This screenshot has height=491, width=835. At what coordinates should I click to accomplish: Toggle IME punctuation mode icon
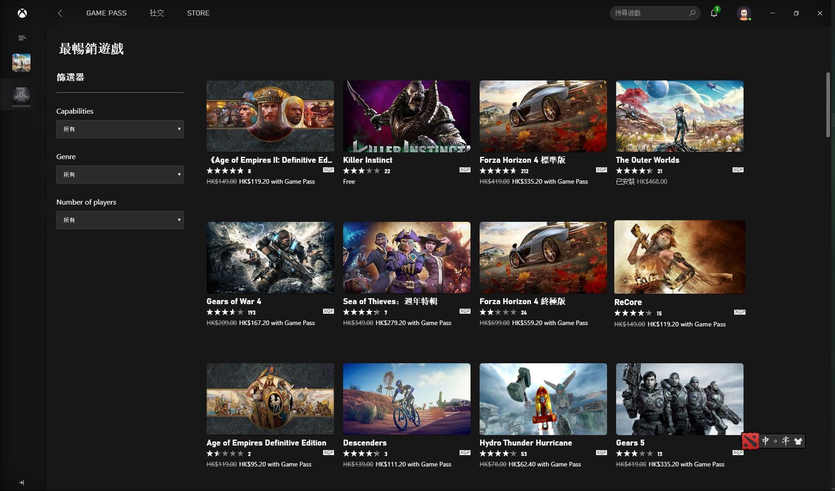(x=775, y=441)
